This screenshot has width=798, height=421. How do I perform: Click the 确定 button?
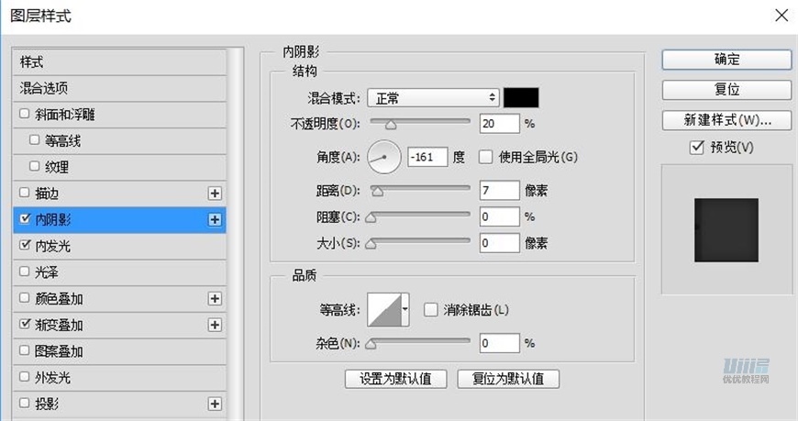pos(726,60)
